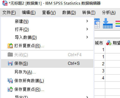Expand the 打开(O) submenu arrow

[x=87, y=29]
